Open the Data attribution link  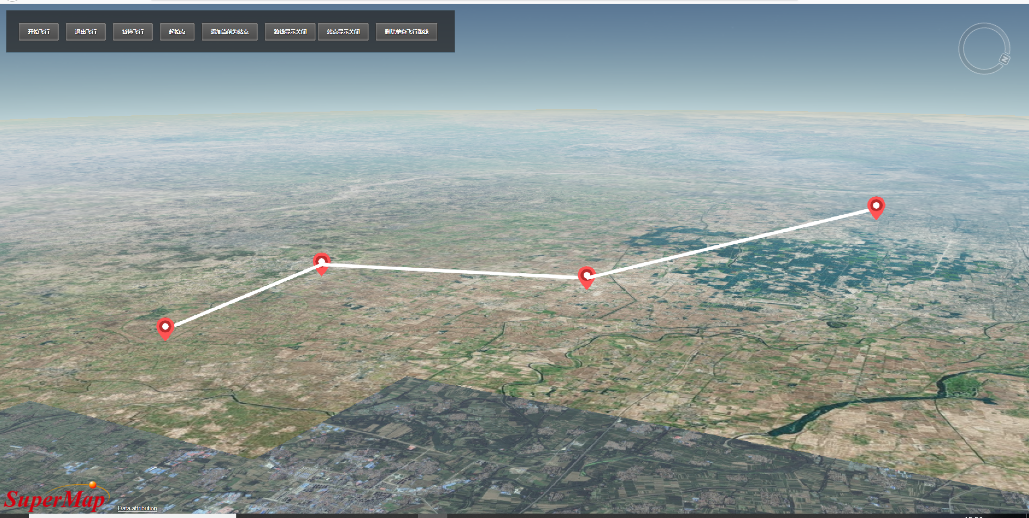point(137,508)
